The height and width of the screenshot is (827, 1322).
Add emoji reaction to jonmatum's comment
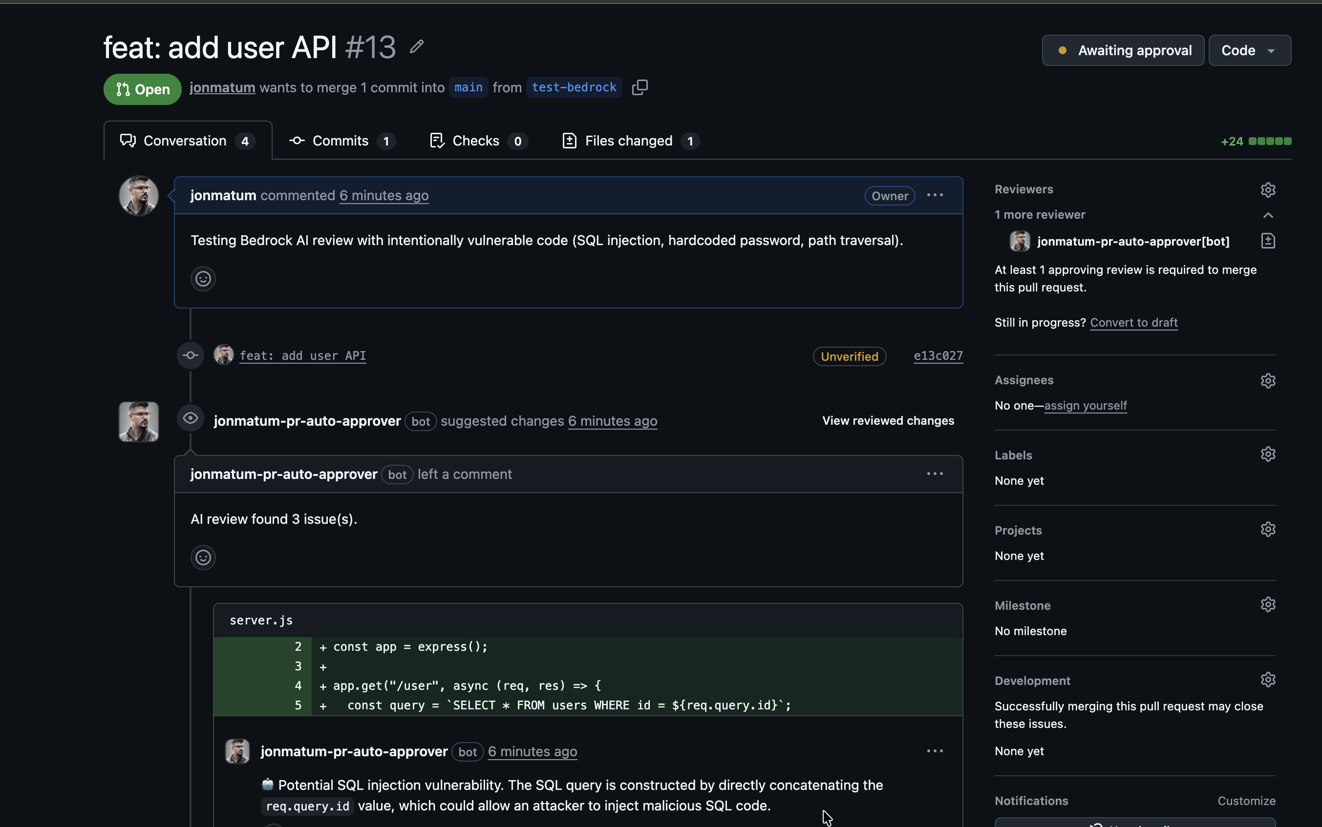coord(203,279)
